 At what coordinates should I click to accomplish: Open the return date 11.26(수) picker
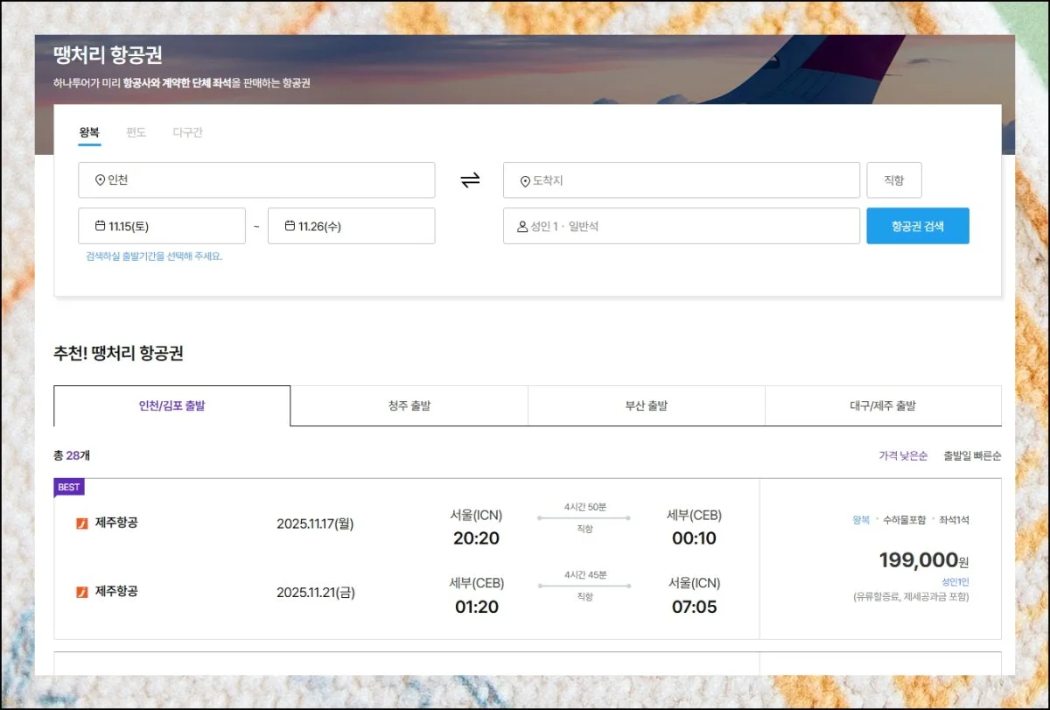coord(351,226)
